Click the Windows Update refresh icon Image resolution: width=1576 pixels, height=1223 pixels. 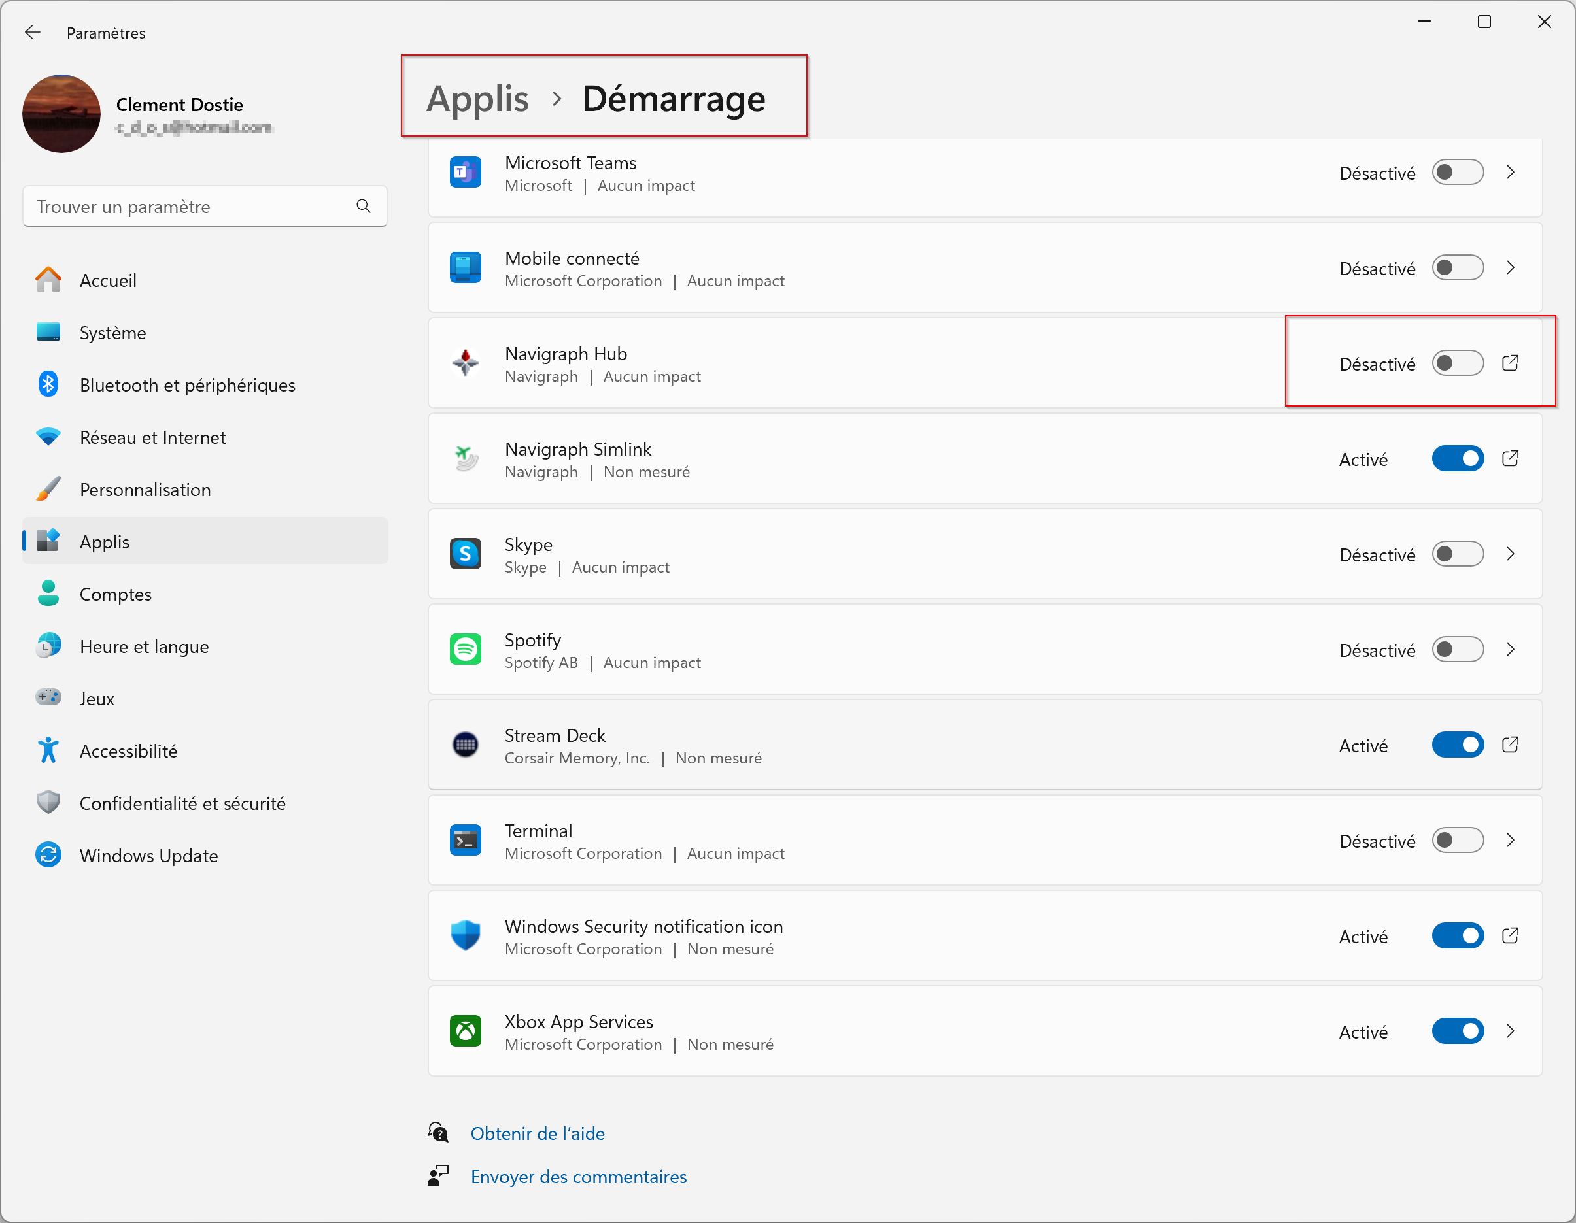click(48, 854)
